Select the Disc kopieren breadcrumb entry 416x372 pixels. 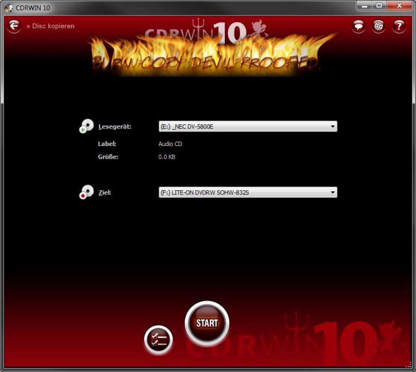point(53,26)
